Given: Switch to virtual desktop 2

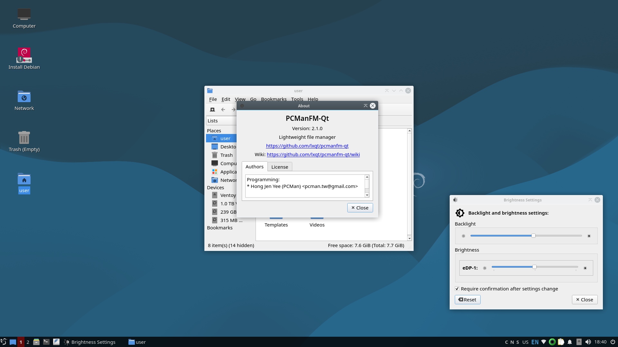Looking at the screenshot, I should (x=28, y=342).
